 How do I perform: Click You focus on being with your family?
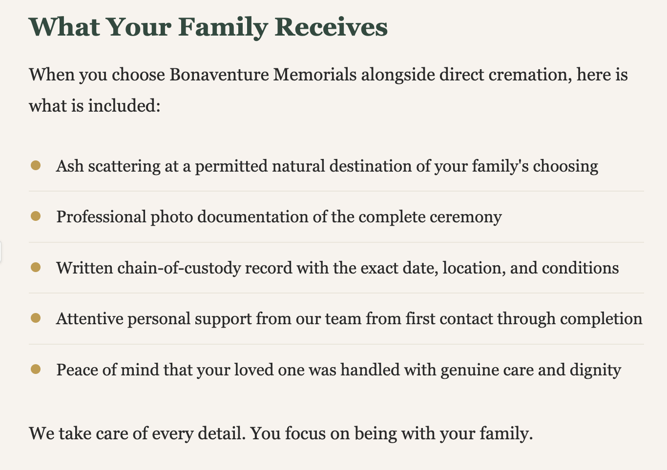pos(392,433)
